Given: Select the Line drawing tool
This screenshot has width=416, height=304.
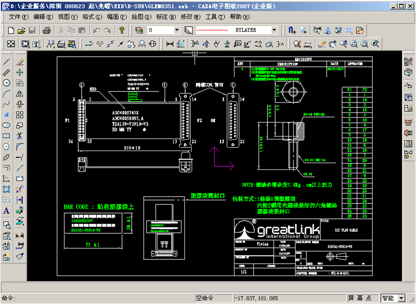Looking at the screenshot, I should [6, 62].
